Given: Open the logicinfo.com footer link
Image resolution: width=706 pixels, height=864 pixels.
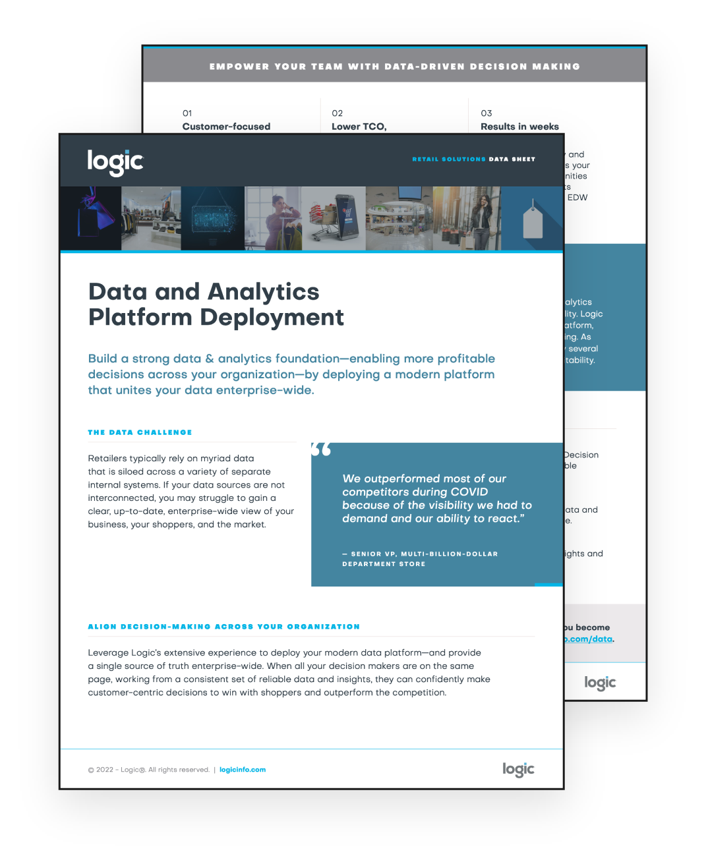Looking at the screenshot, I should (x=243, y=769).
